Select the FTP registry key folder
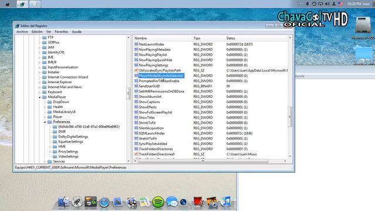375x211 pixels. coord(50,38)
